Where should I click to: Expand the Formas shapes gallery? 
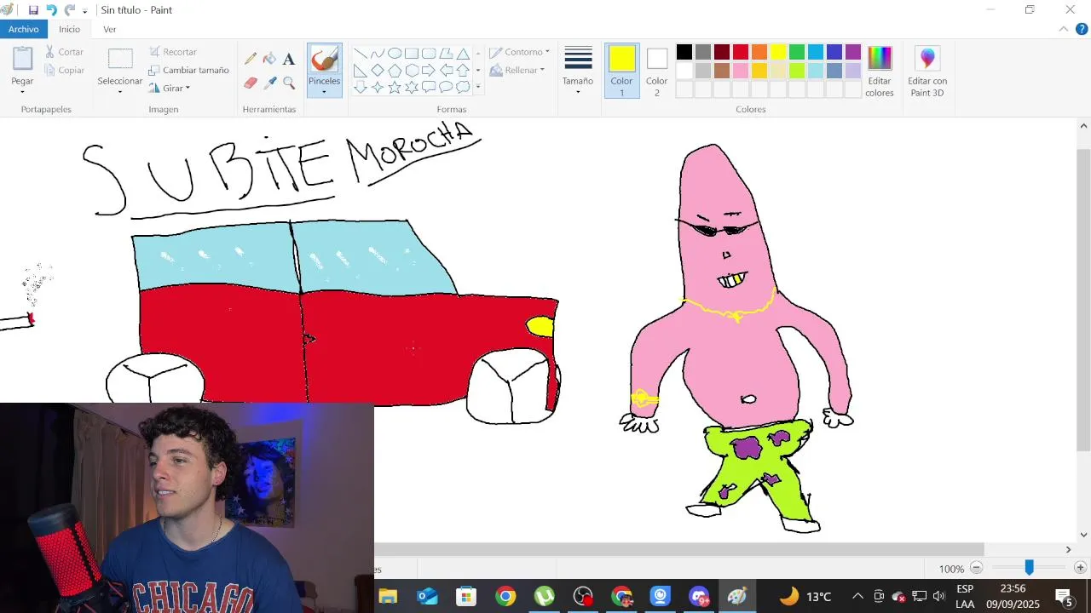coord(477,87)
